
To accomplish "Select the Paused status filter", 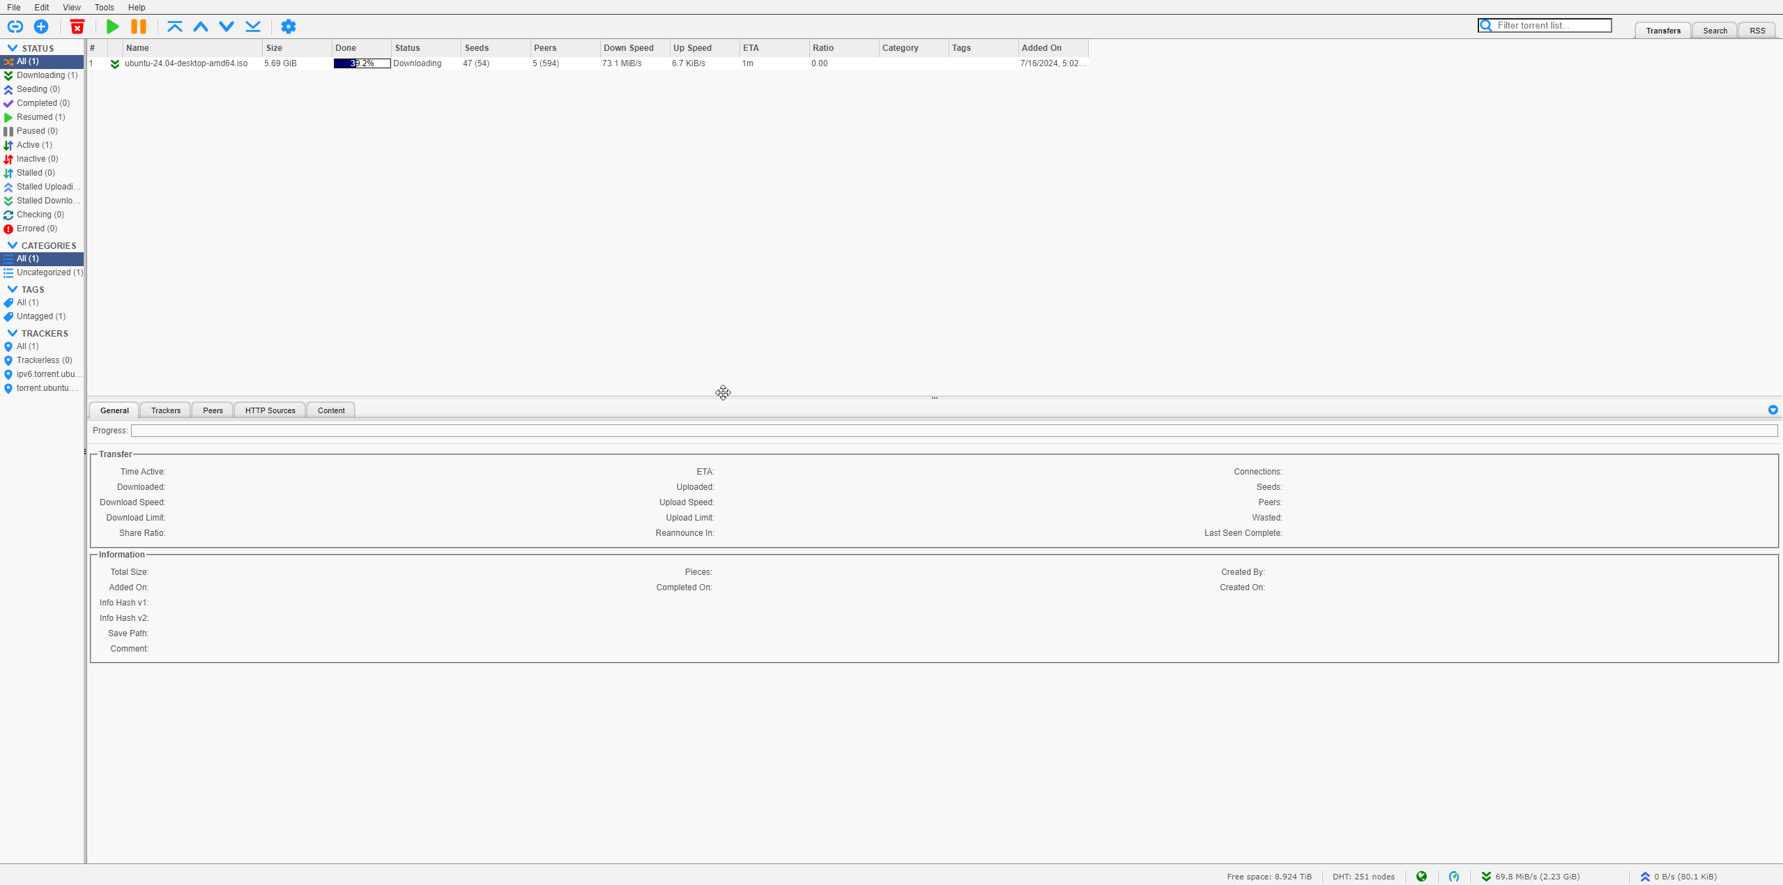I will coord(37,131).
